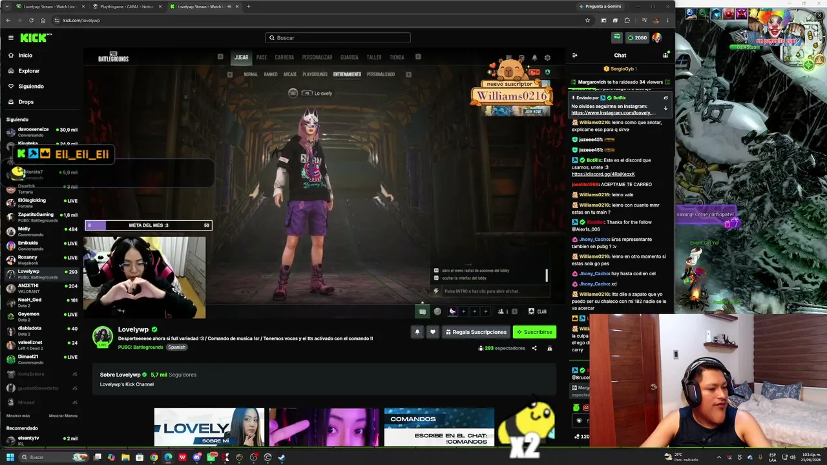Open Emikukis channel in sidebar
The image size is (827, 465).
[41, 245]
